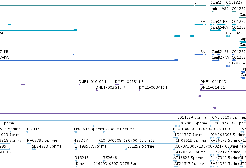The width and height of the screenshot is (246, 168).
Task: Select the LD11337.5prime EST
Action: 175,138
